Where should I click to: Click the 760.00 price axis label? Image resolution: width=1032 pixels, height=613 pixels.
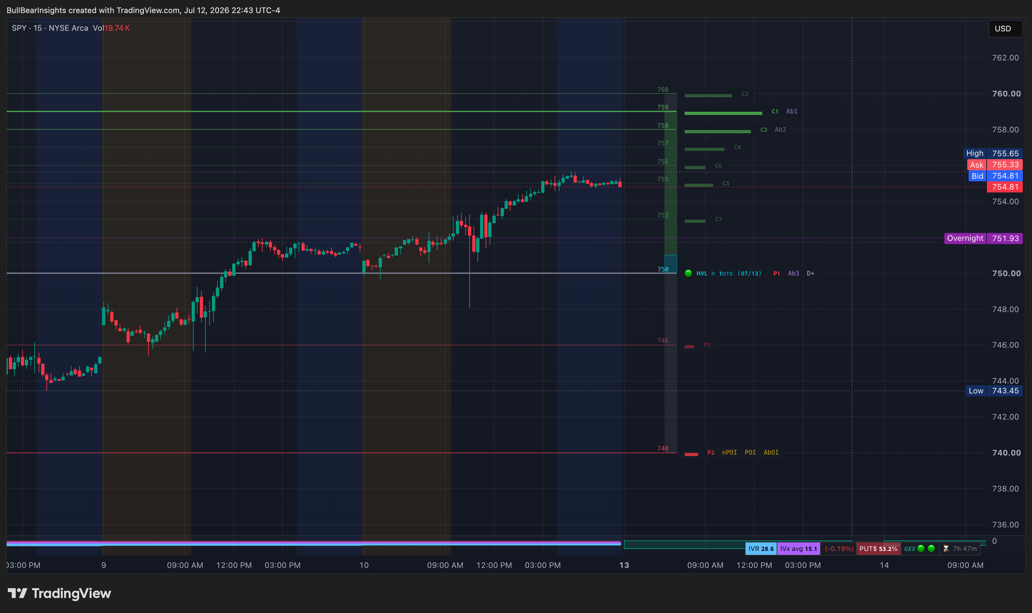[x=1006, y=94]
